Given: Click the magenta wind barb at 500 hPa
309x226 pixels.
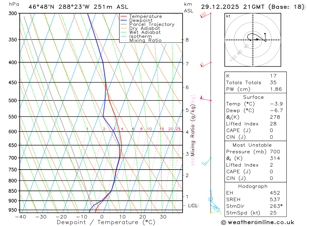Looking at the screenshot, I should click(x=205, y=98).
